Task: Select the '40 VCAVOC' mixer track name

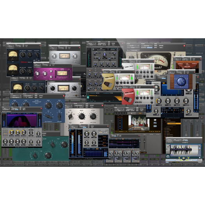Action: [176, 165]
